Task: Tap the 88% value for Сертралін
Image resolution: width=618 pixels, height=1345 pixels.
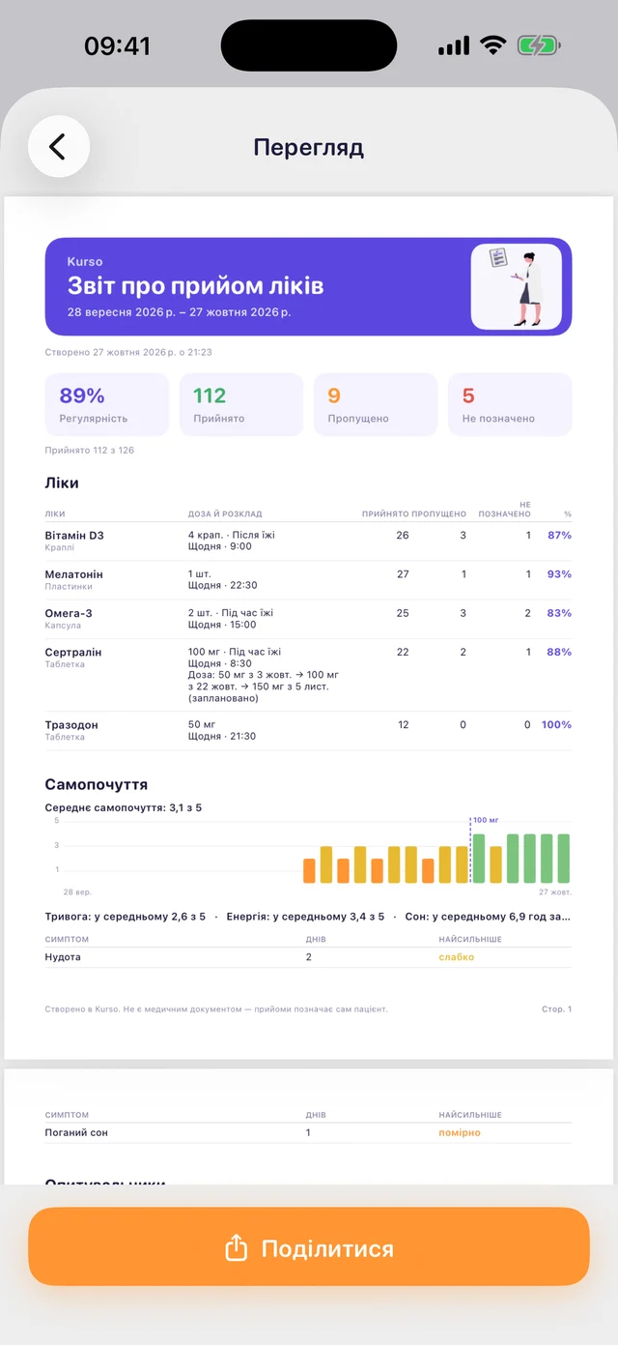Action: [560, 653]
